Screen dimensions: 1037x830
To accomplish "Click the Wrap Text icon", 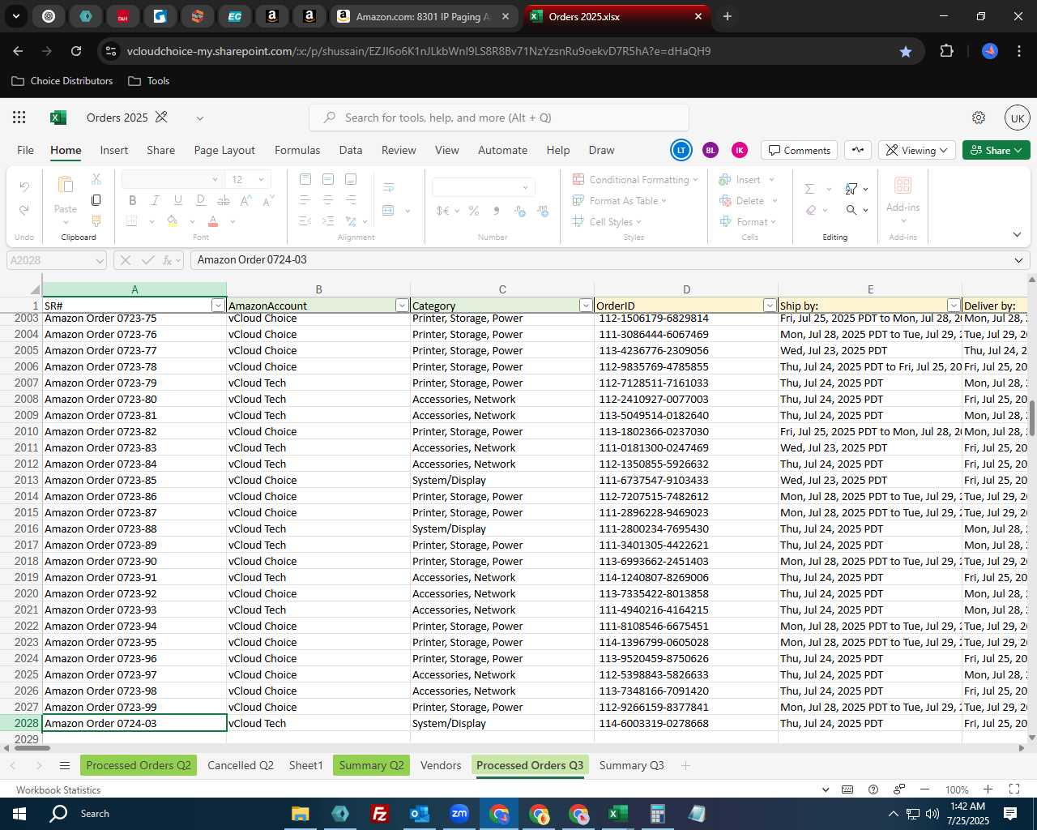I will (389, 187).
